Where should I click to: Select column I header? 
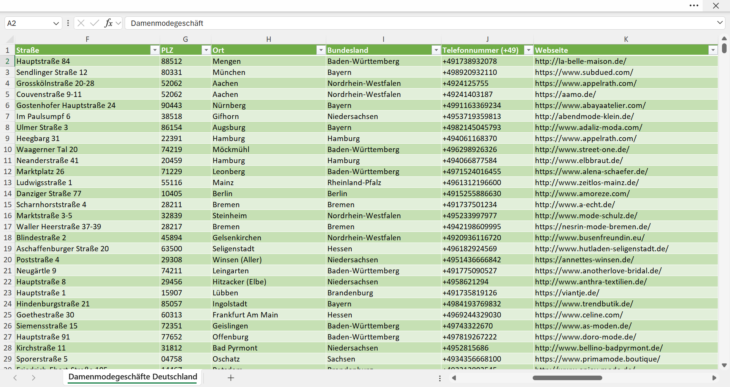click(x=384, y=39)
